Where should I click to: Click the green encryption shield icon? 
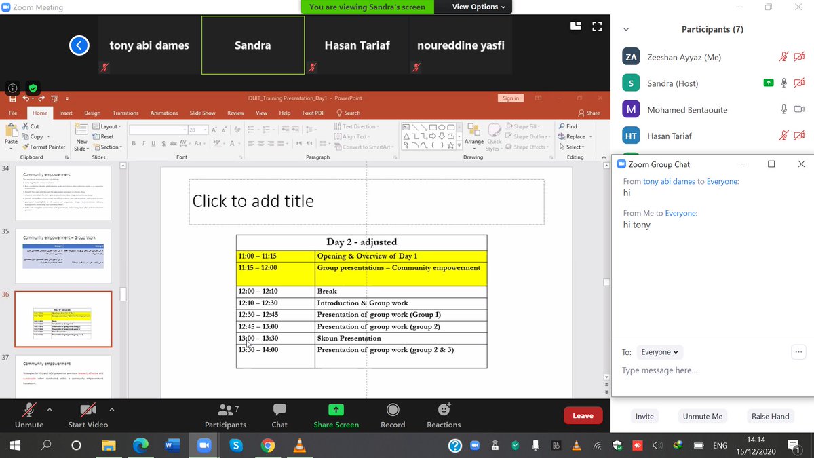(x=32, y=88)
